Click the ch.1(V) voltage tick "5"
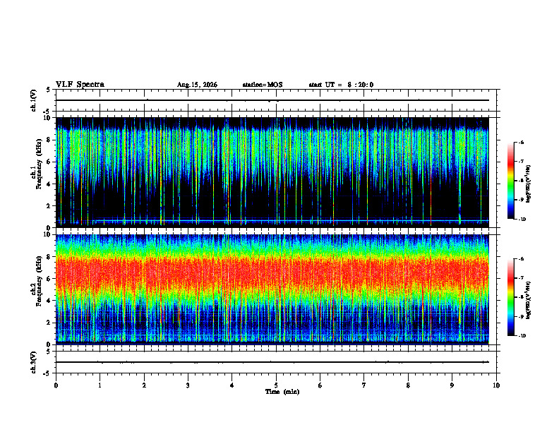This screenshot has width=559, height=432. click(x=49, y=90)
